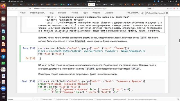The width and height of the screenshot is (180, 101).
Task: Click the 170% zoom level indicator
Action: coord(149,9)
